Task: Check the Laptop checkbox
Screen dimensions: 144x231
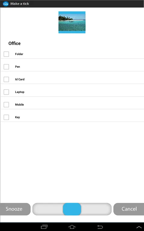Action: tap(6, 92)
